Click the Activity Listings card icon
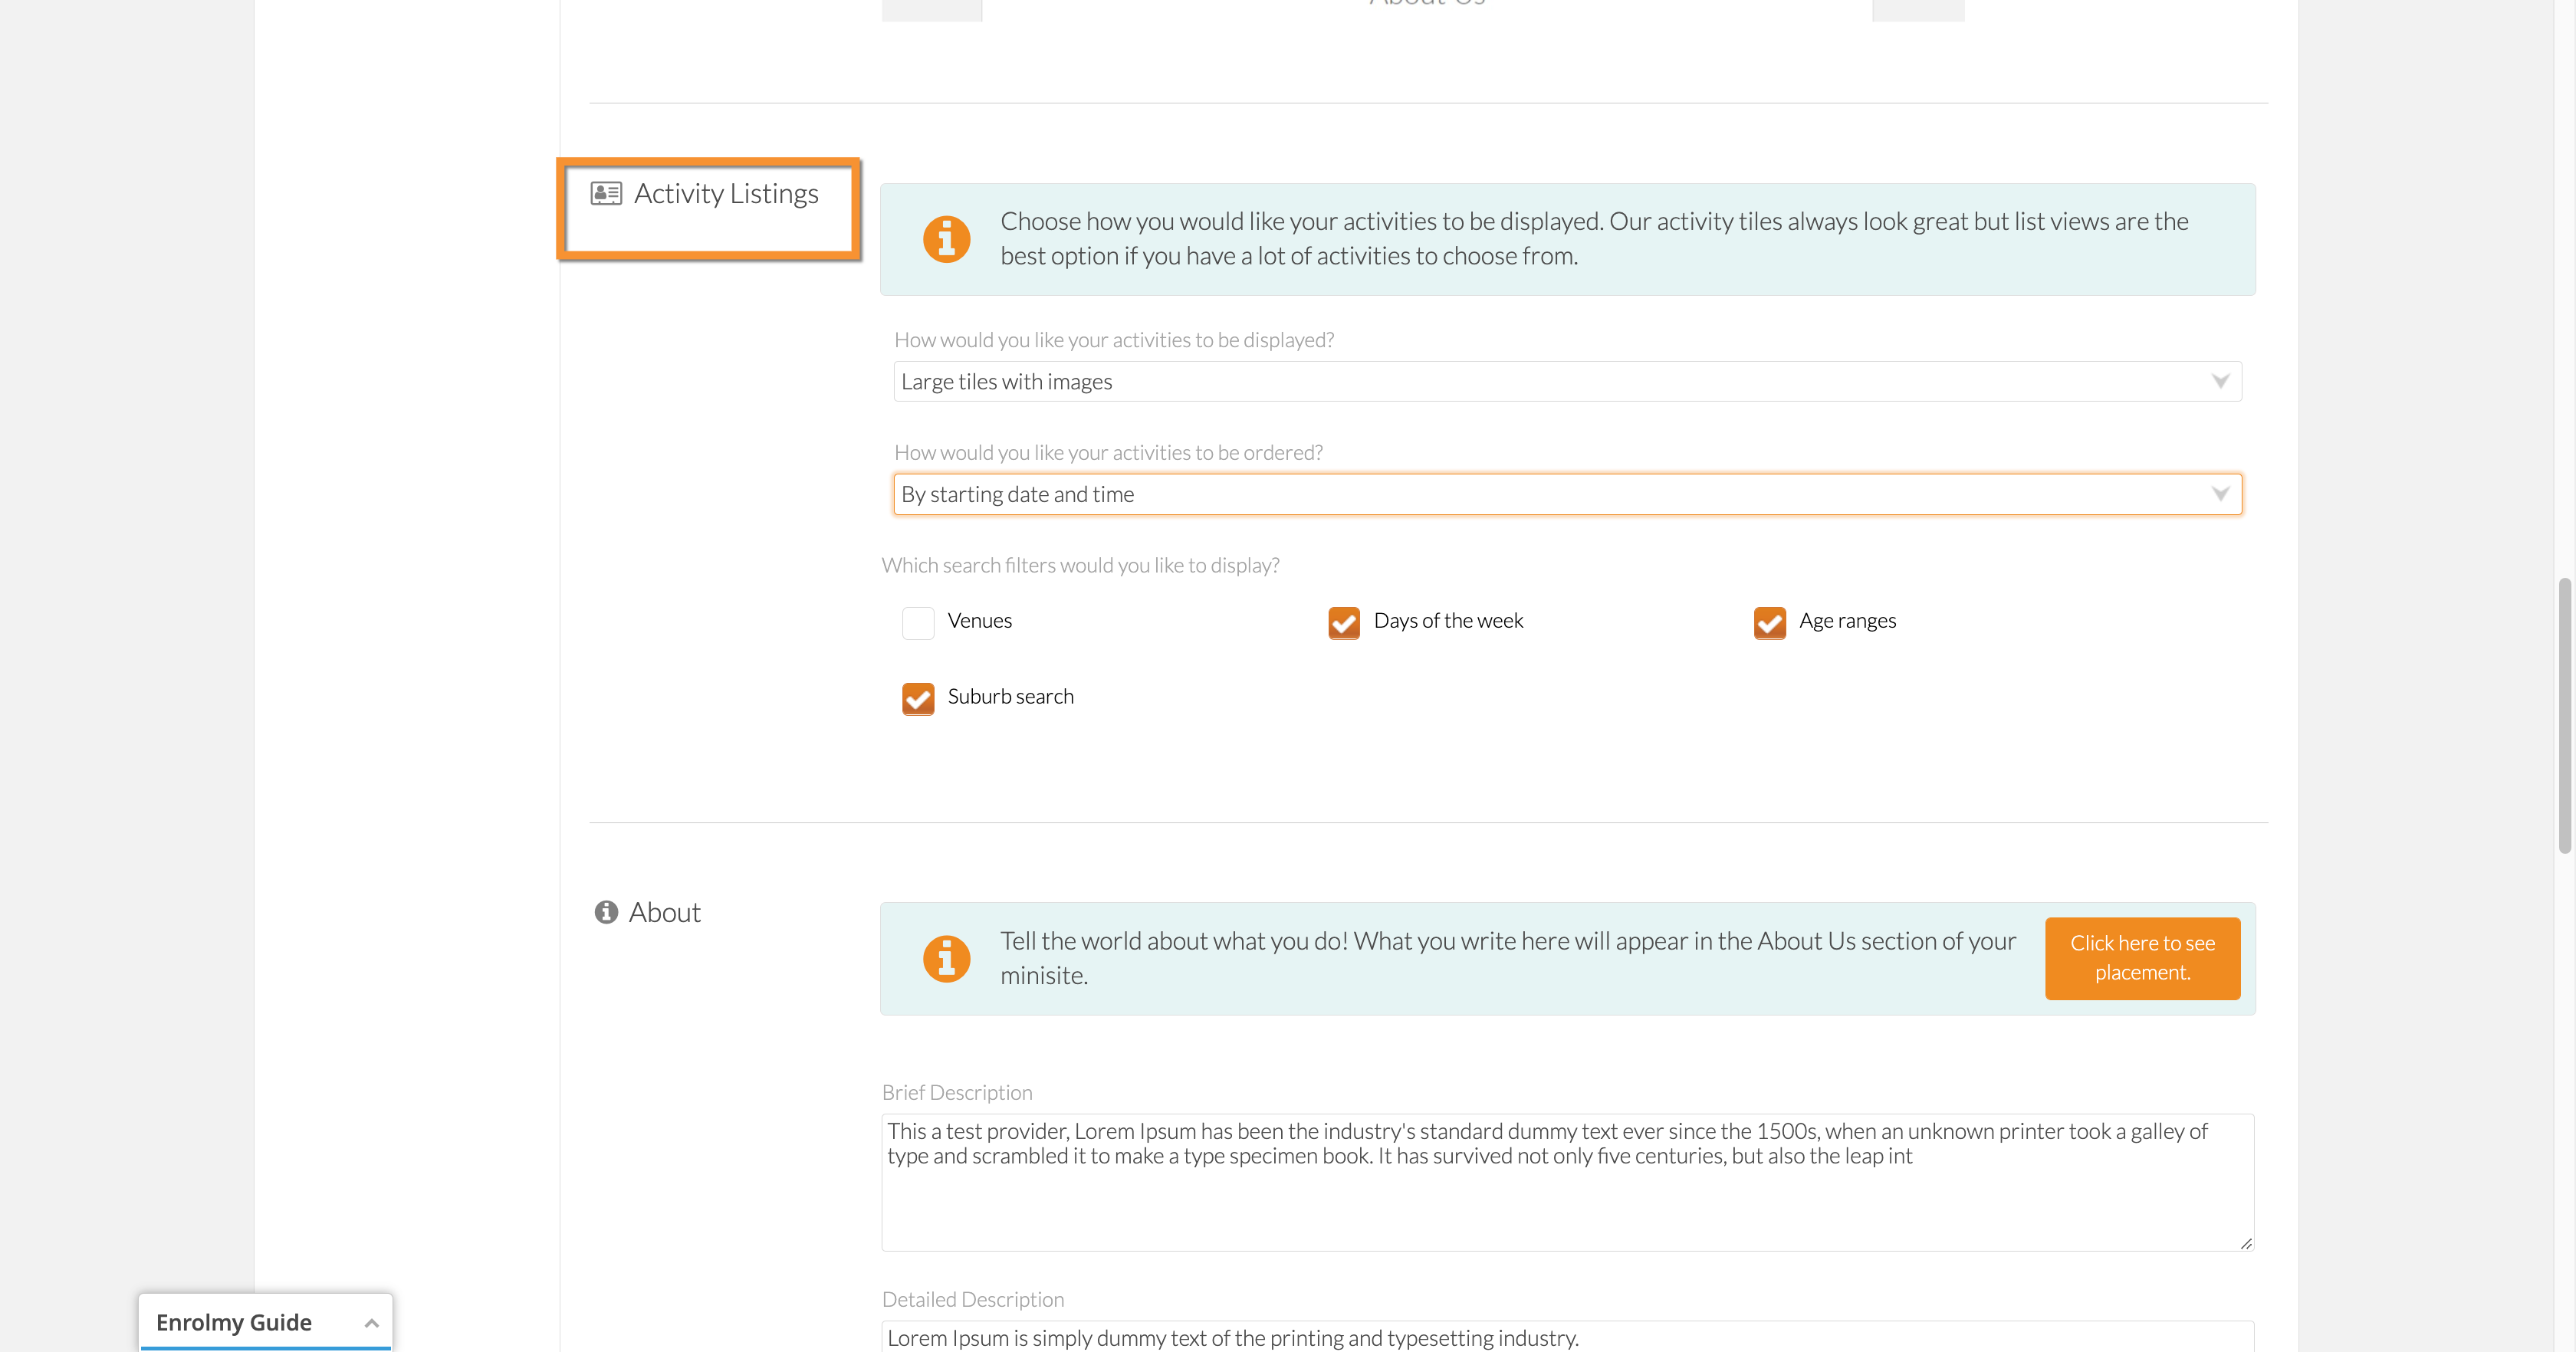 606,193
